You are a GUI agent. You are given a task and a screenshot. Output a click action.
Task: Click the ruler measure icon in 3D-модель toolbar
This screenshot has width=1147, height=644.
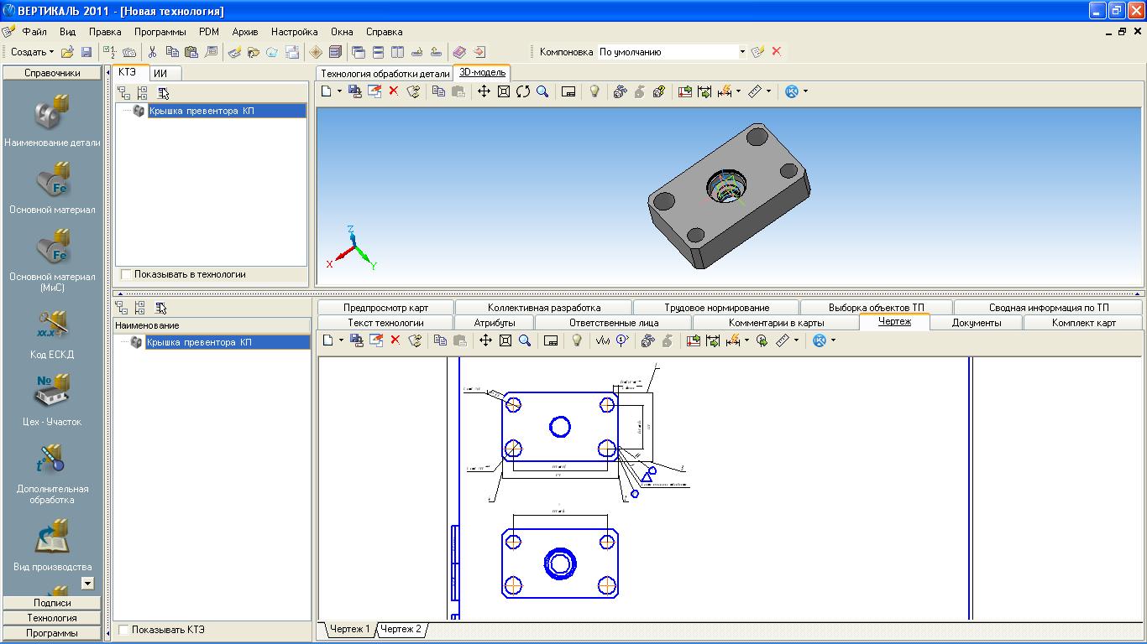coord(755,91)
